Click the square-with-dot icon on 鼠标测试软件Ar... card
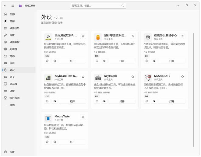 click(55, 61)
